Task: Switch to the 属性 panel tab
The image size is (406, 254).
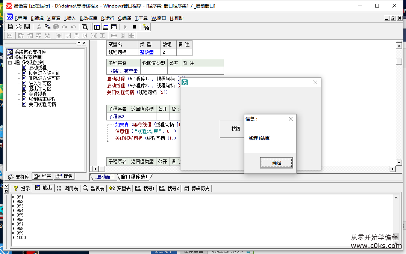Action: click(x=64, y=176)
